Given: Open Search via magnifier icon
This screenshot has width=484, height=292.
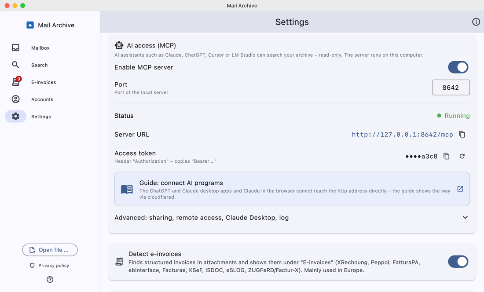Looking at the screenshot, I should point(15,65).
